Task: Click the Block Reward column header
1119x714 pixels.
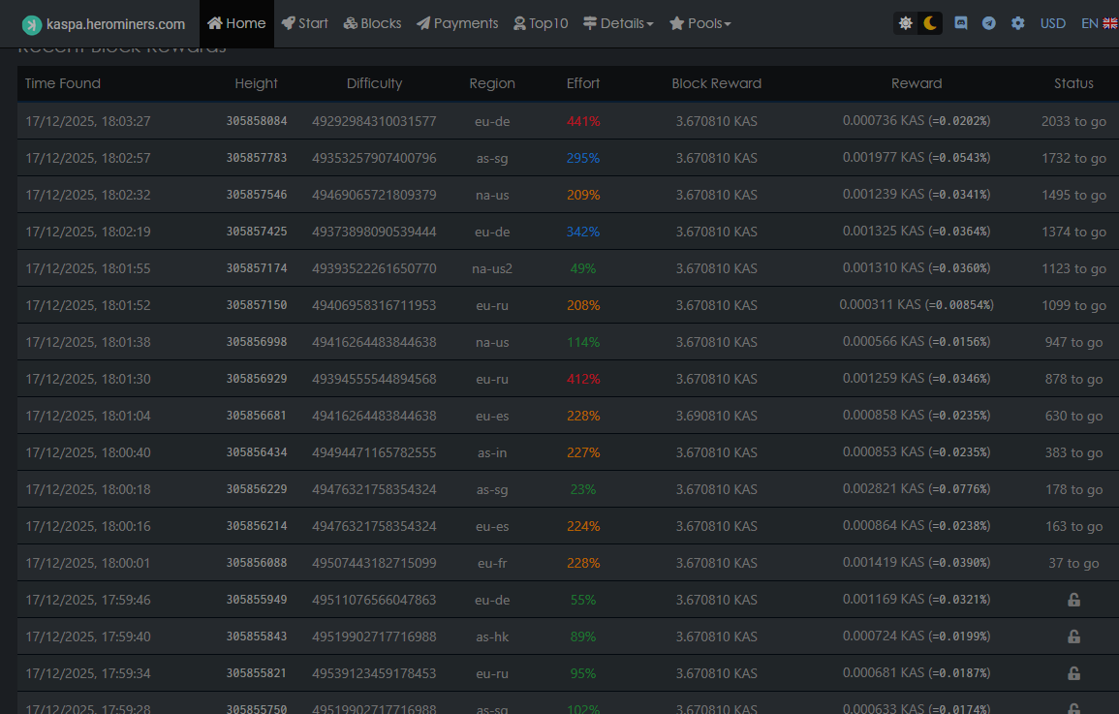Action: tap(717, 83)
